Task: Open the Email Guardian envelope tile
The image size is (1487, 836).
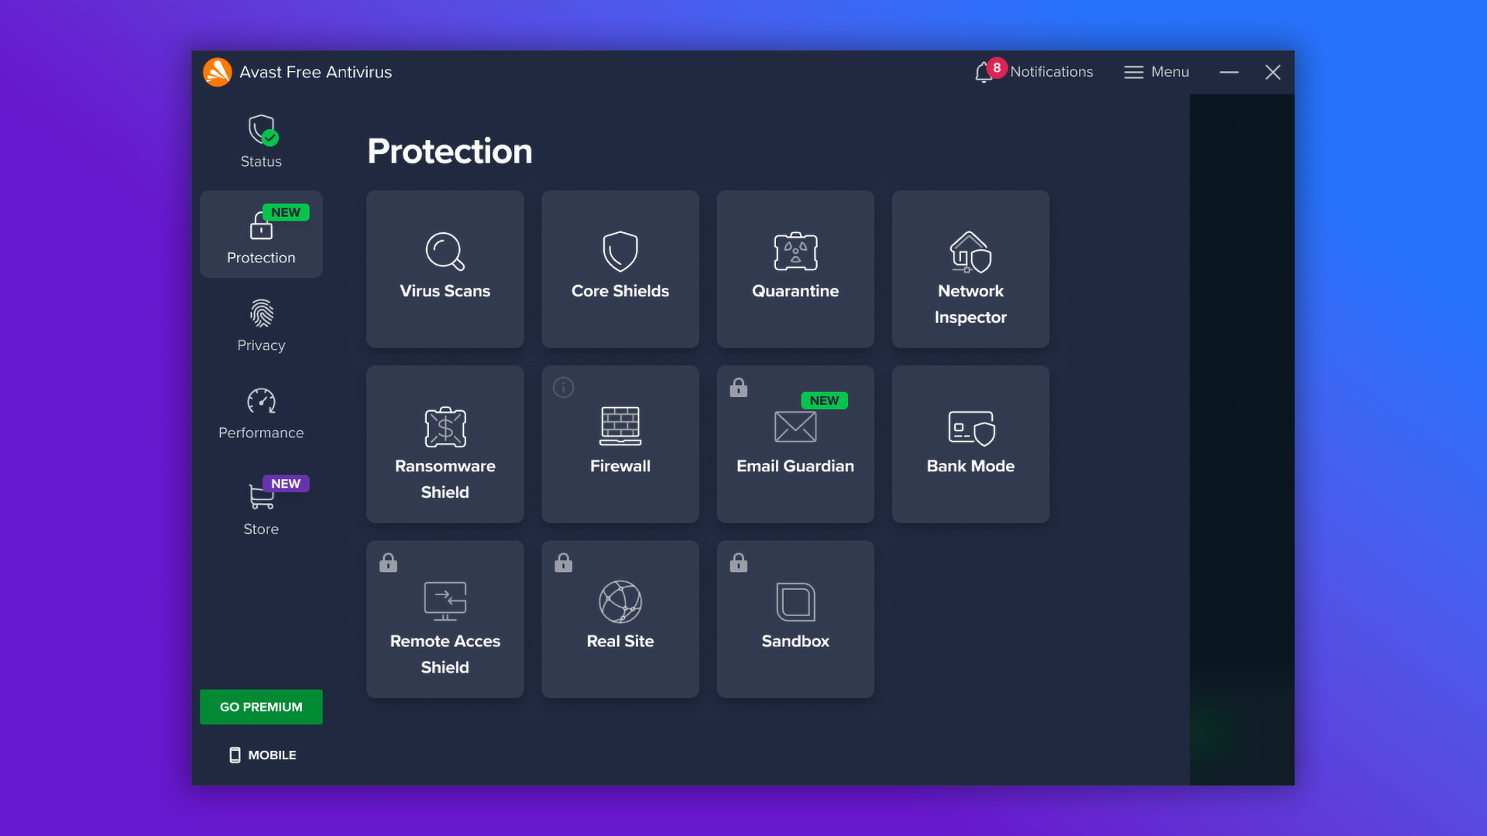Action: [795, 444]
